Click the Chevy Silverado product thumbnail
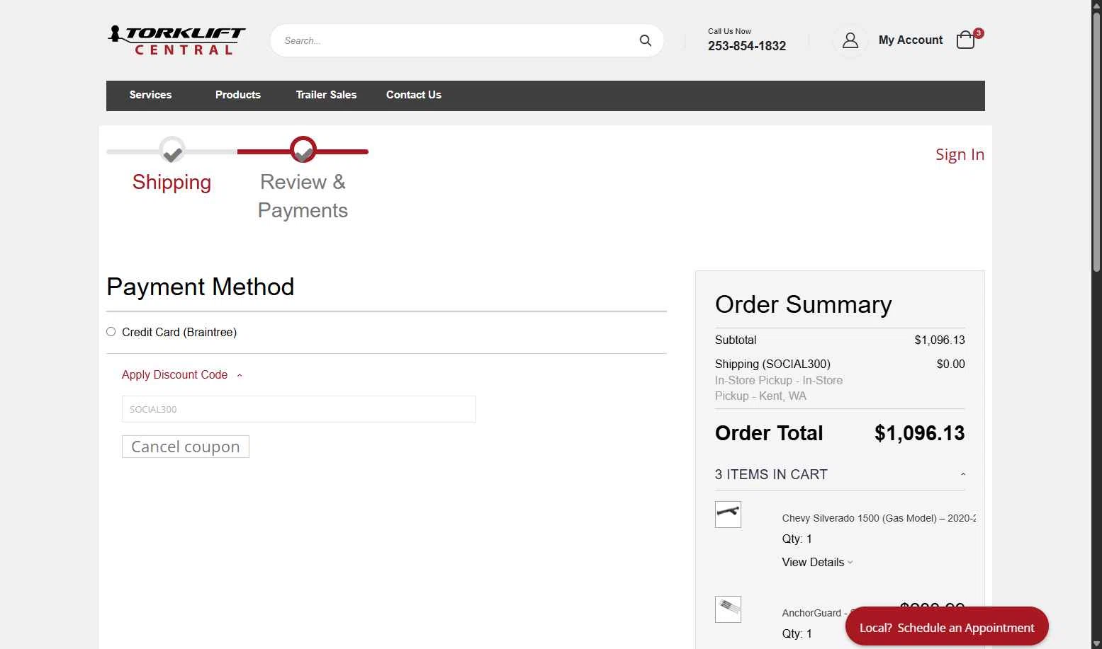Image resolution: width=1102 pixels, height=649 pixels. (x=728, y=515)
